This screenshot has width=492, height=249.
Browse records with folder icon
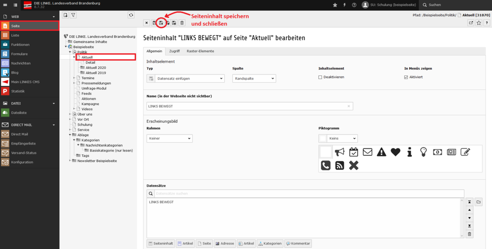(x=479, y=202)
